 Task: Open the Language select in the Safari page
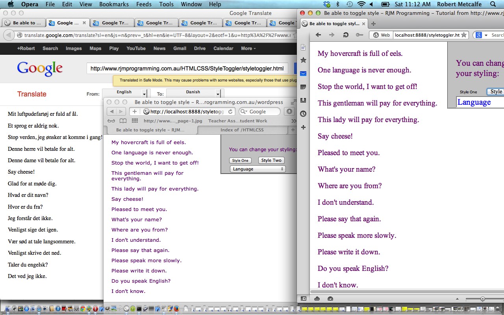pyautogui.click(x=258, y=169)
